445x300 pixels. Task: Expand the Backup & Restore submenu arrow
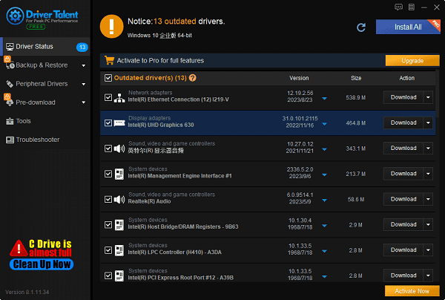point(83,65)
